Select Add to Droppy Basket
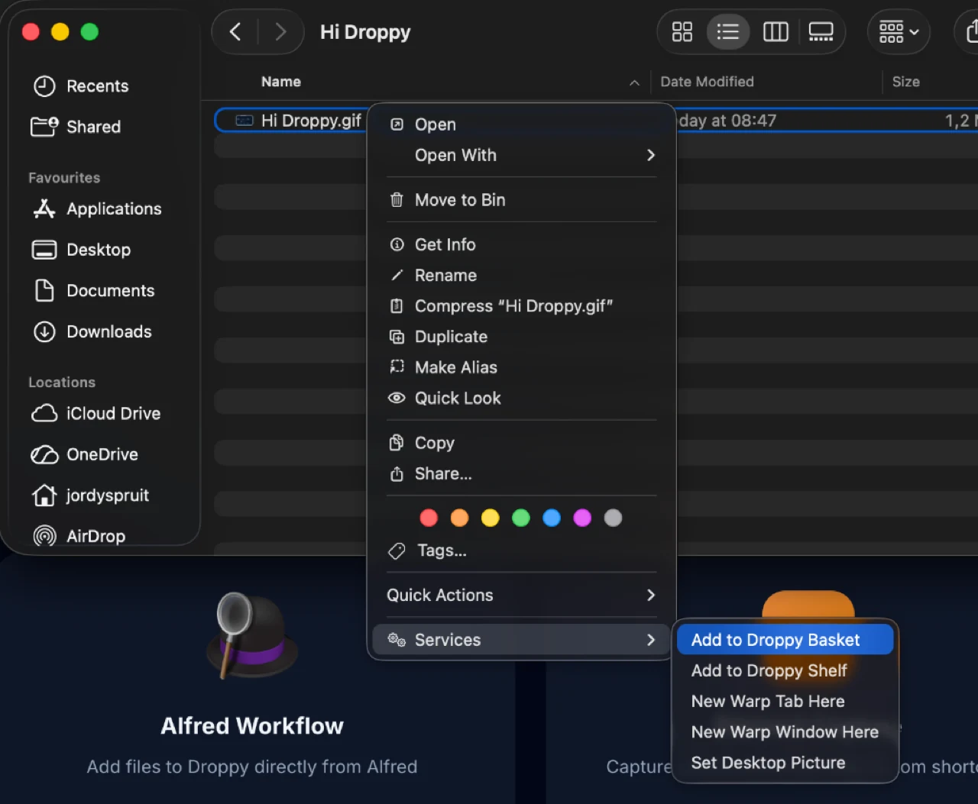 point(785,640)
